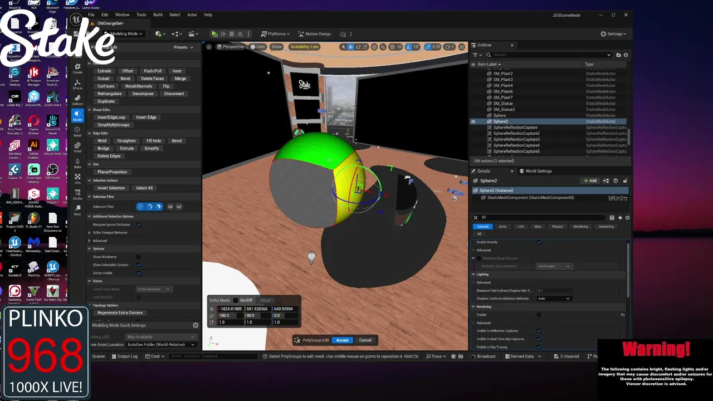Open Outliner settings gear
This screenshot has height=401, width=713.
click(x=626, y=55)
